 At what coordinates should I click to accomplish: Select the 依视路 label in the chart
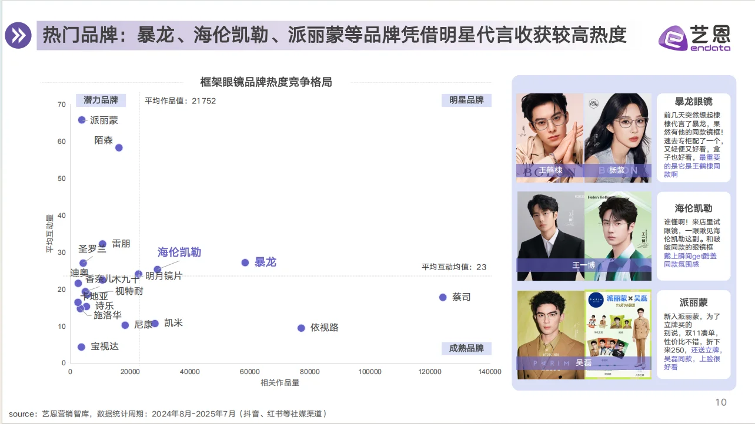pos(325,328)
